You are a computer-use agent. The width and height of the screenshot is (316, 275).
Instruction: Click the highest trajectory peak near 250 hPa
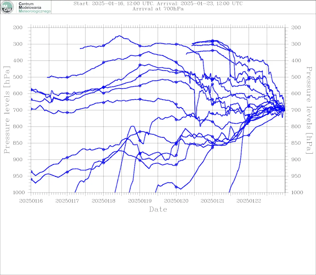pos(119,36)
